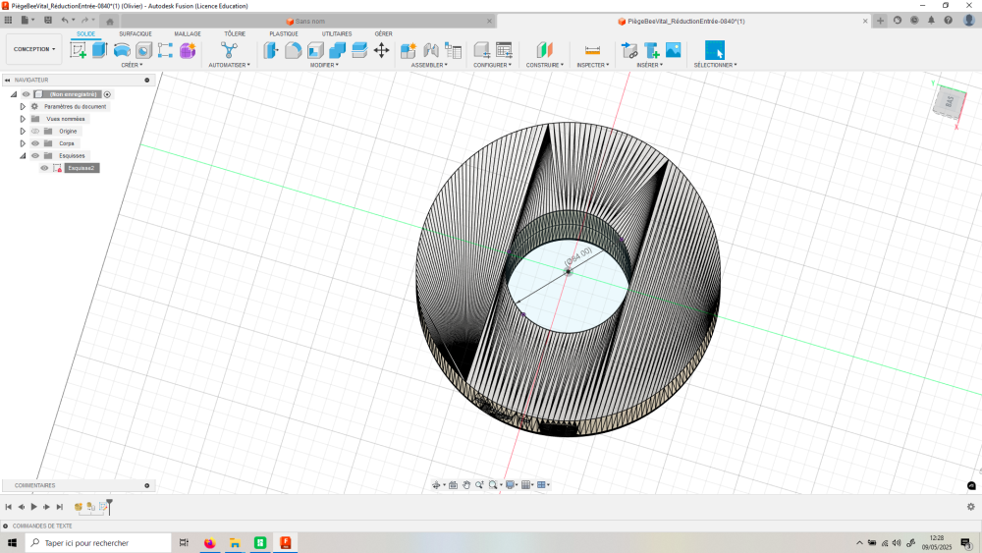Toggle visibility of Esquisse2
982x553 pixels.
tap(44, 168)
